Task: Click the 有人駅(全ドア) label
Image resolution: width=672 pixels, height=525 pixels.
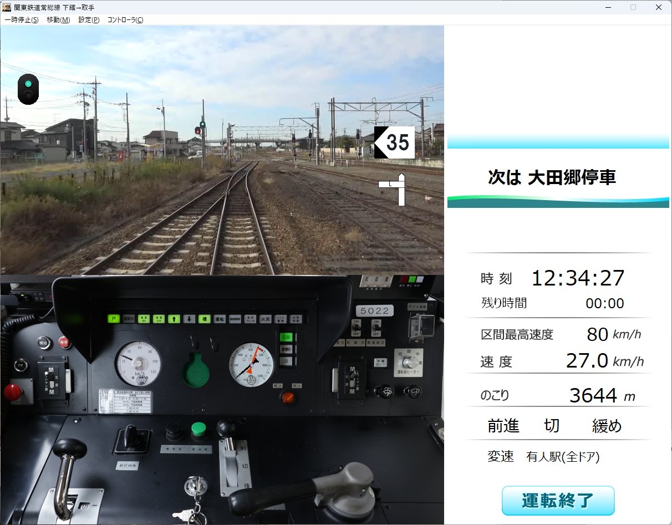Action: (563, 457)
